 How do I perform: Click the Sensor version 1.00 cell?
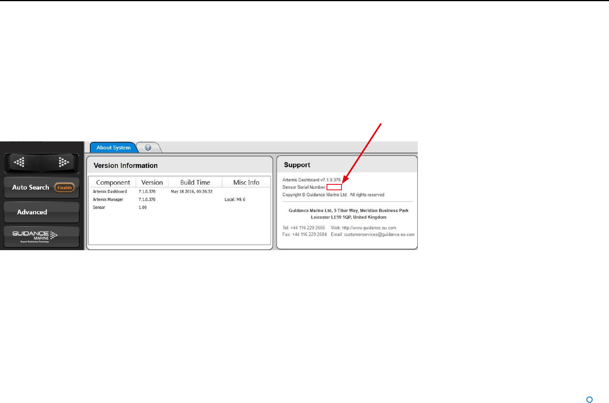[142, 207]
